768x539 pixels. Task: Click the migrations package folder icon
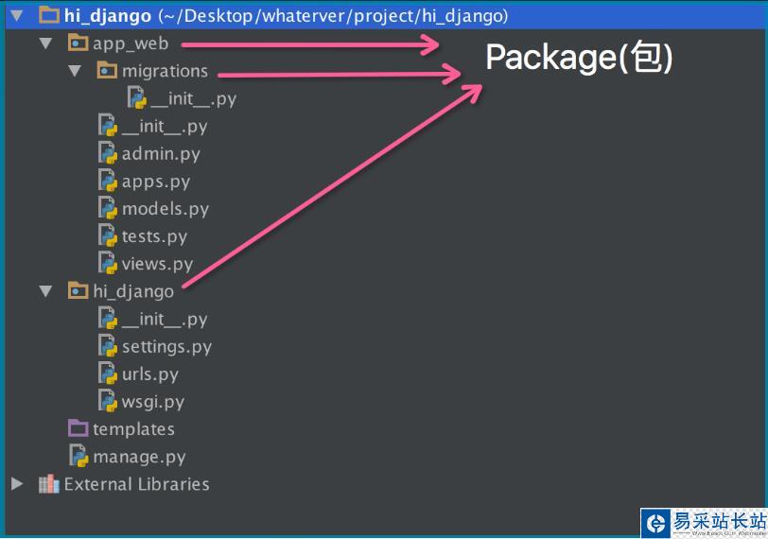click(x=106, y=71)
